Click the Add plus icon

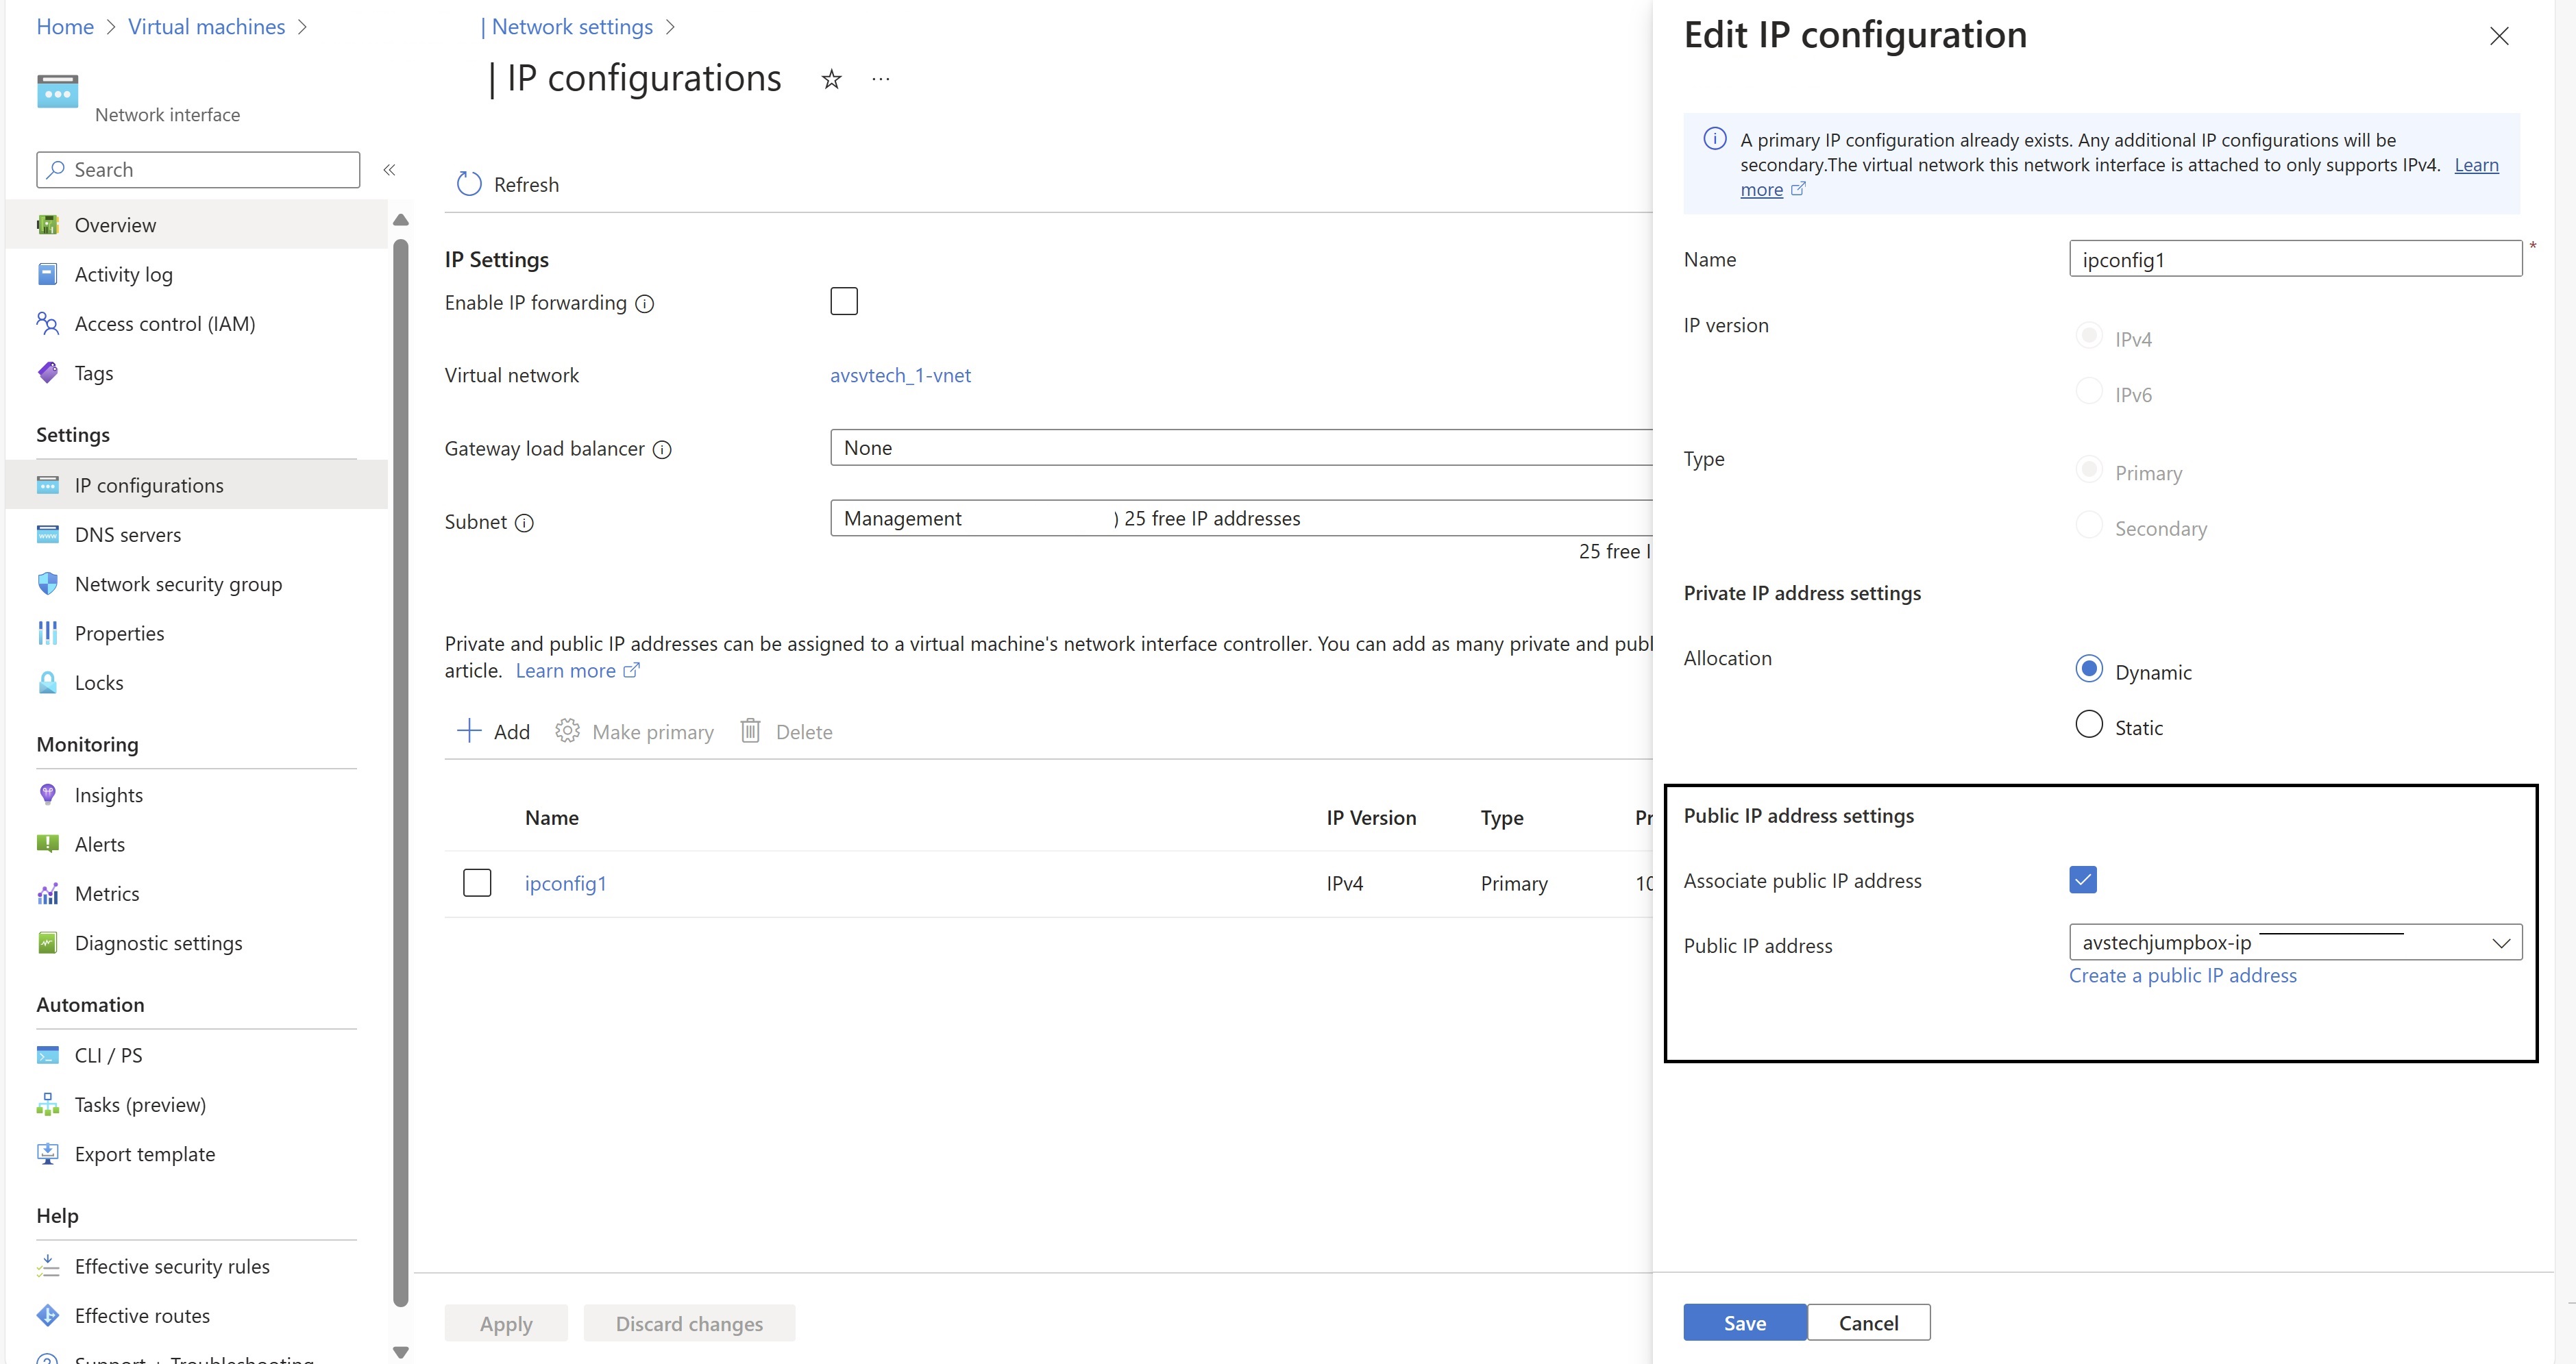(x=469, y=731)
